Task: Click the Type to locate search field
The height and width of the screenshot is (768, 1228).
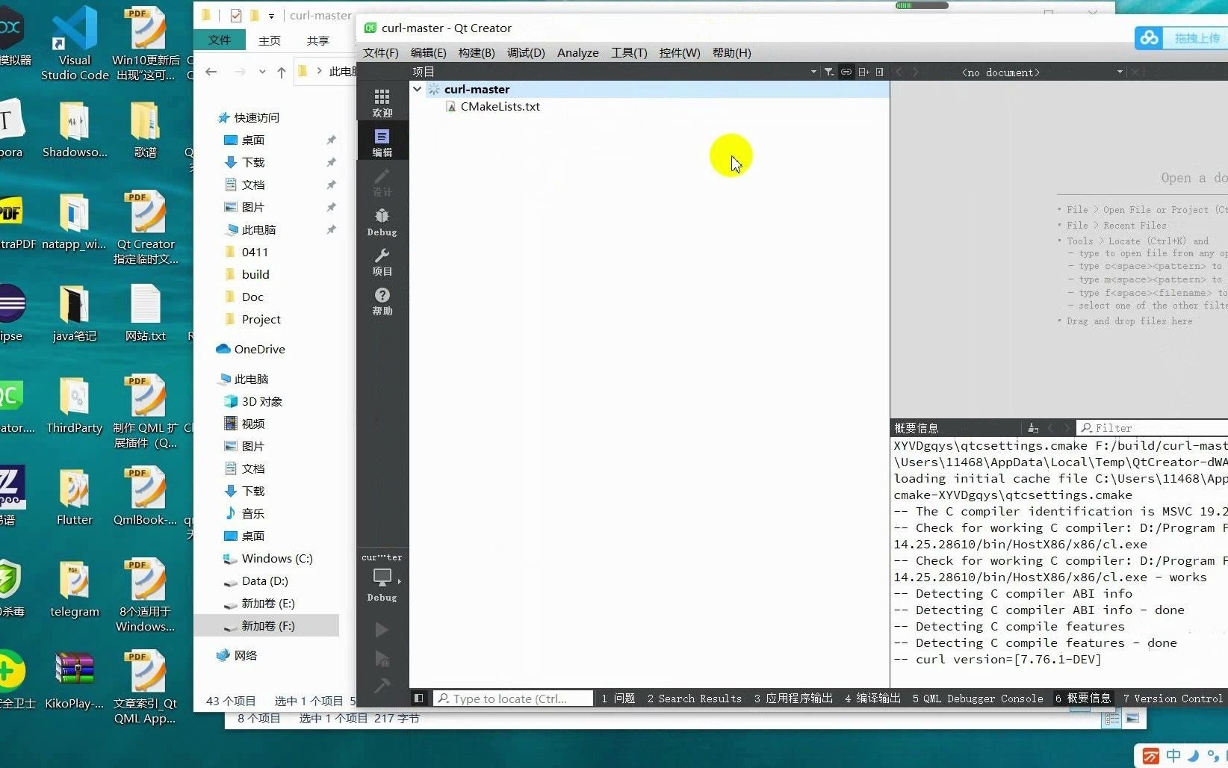Action: 513,699
